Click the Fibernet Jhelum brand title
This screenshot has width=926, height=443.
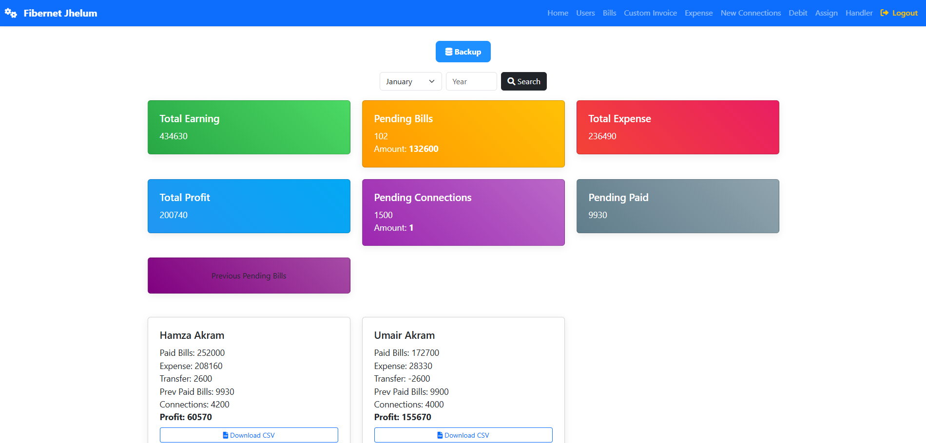(60, 13)
